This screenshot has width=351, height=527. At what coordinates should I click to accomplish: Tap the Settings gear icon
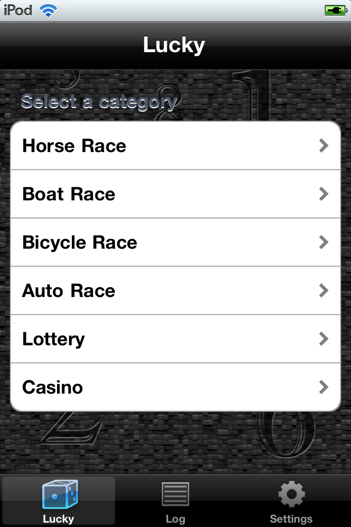point(291,494)
